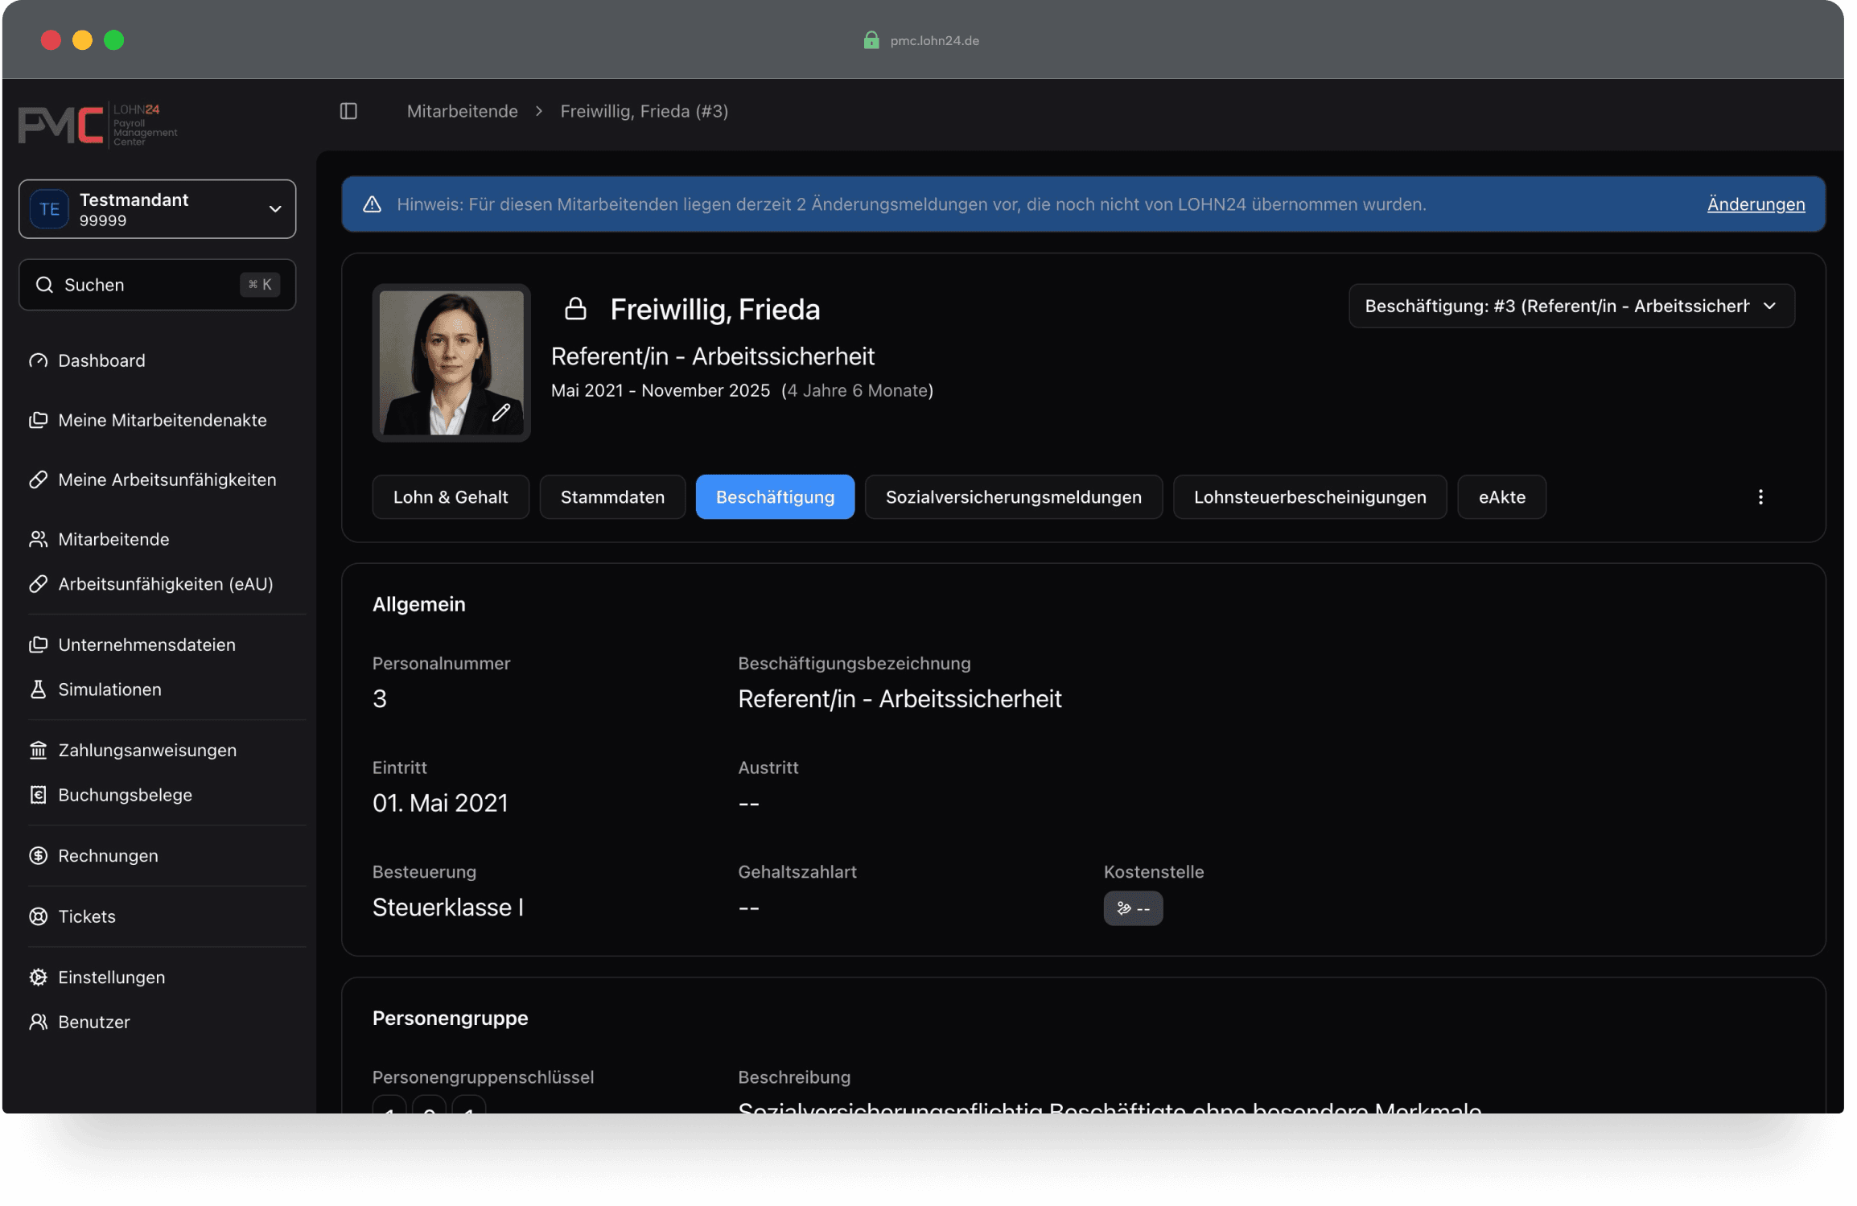Click the pencil edit icon on profile photo

click(x=501, y=413)
